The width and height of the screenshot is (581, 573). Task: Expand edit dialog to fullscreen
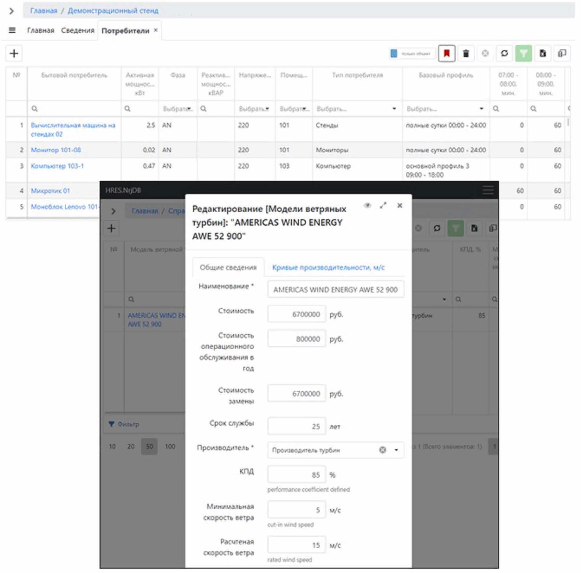point(383,205)
